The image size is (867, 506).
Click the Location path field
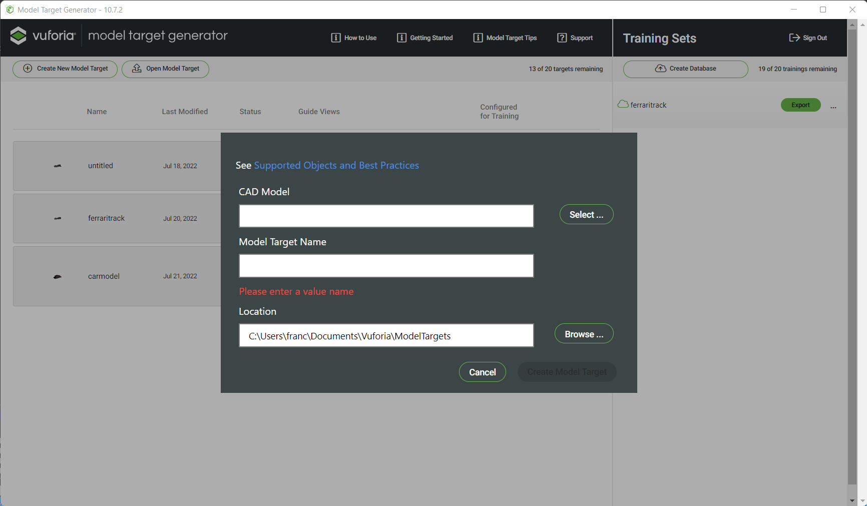386,335
